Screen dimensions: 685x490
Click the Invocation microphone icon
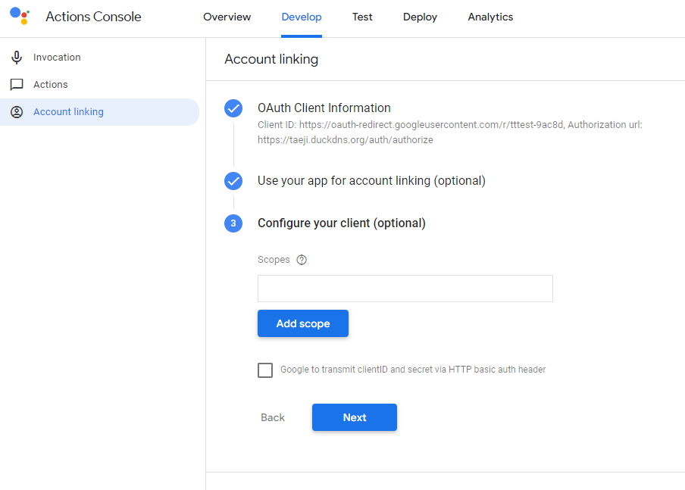point(17,58)
